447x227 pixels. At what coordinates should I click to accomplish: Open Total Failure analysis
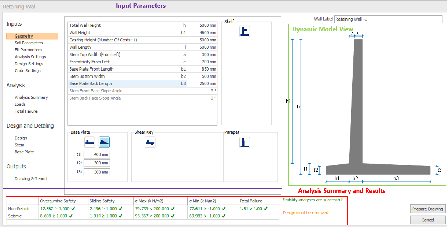[26, 111]
